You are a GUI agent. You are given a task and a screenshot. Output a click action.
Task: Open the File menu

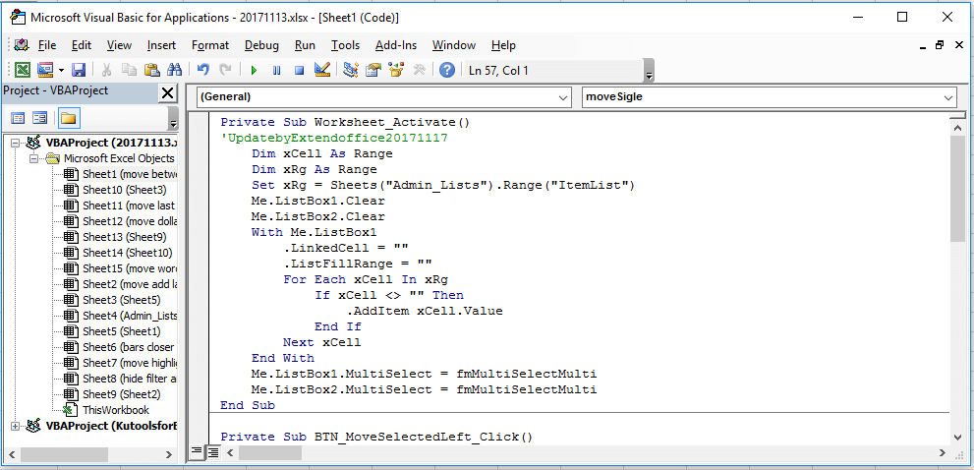pos(47,45)
